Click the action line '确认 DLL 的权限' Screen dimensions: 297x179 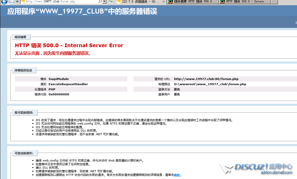(47, 168)
